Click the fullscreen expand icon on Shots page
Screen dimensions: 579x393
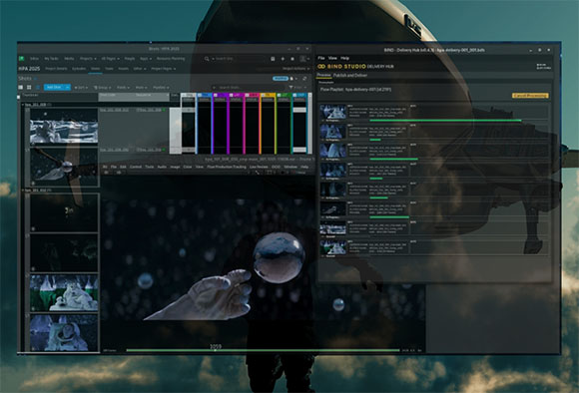[304, 78]
